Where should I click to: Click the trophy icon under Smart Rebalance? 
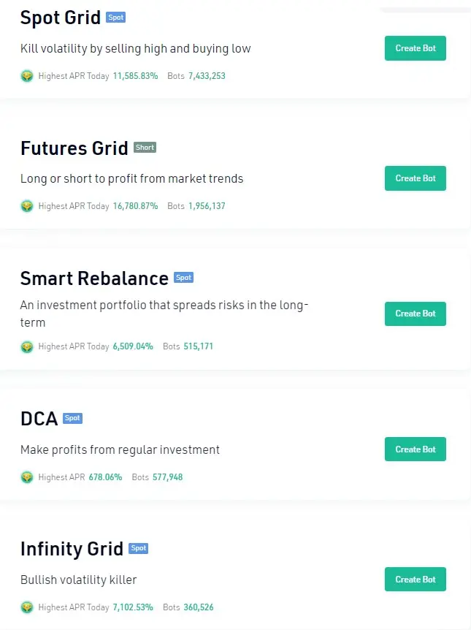(27, 346)
